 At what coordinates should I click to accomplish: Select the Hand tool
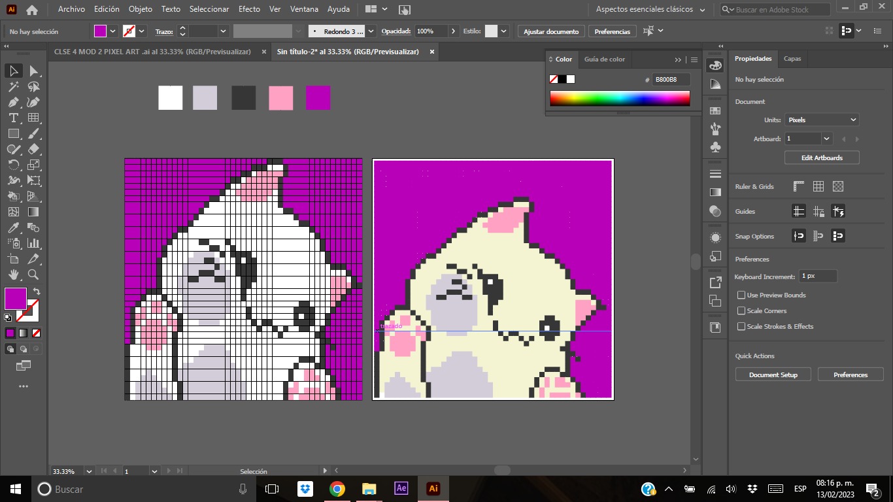[13, 275]
